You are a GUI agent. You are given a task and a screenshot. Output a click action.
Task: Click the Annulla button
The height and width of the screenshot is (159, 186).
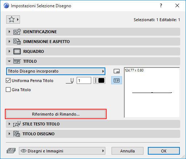[128, 151]
